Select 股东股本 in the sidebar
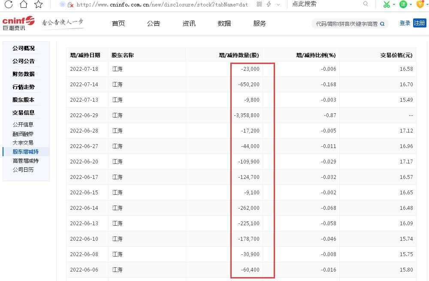The image size is (429, 281). tap(24, 100)
